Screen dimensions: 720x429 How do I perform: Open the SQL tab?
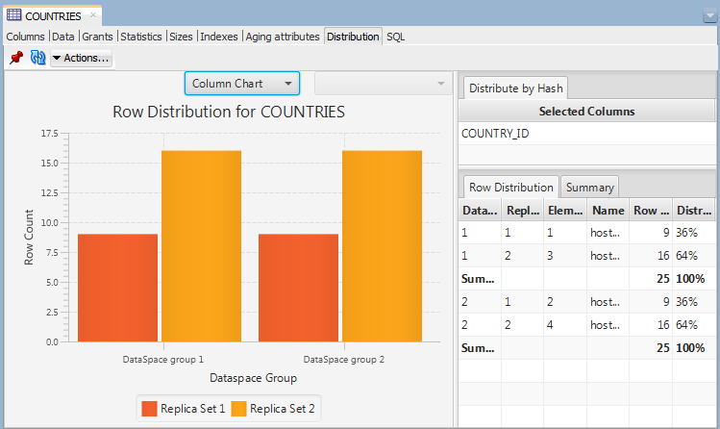click(395, 37)
